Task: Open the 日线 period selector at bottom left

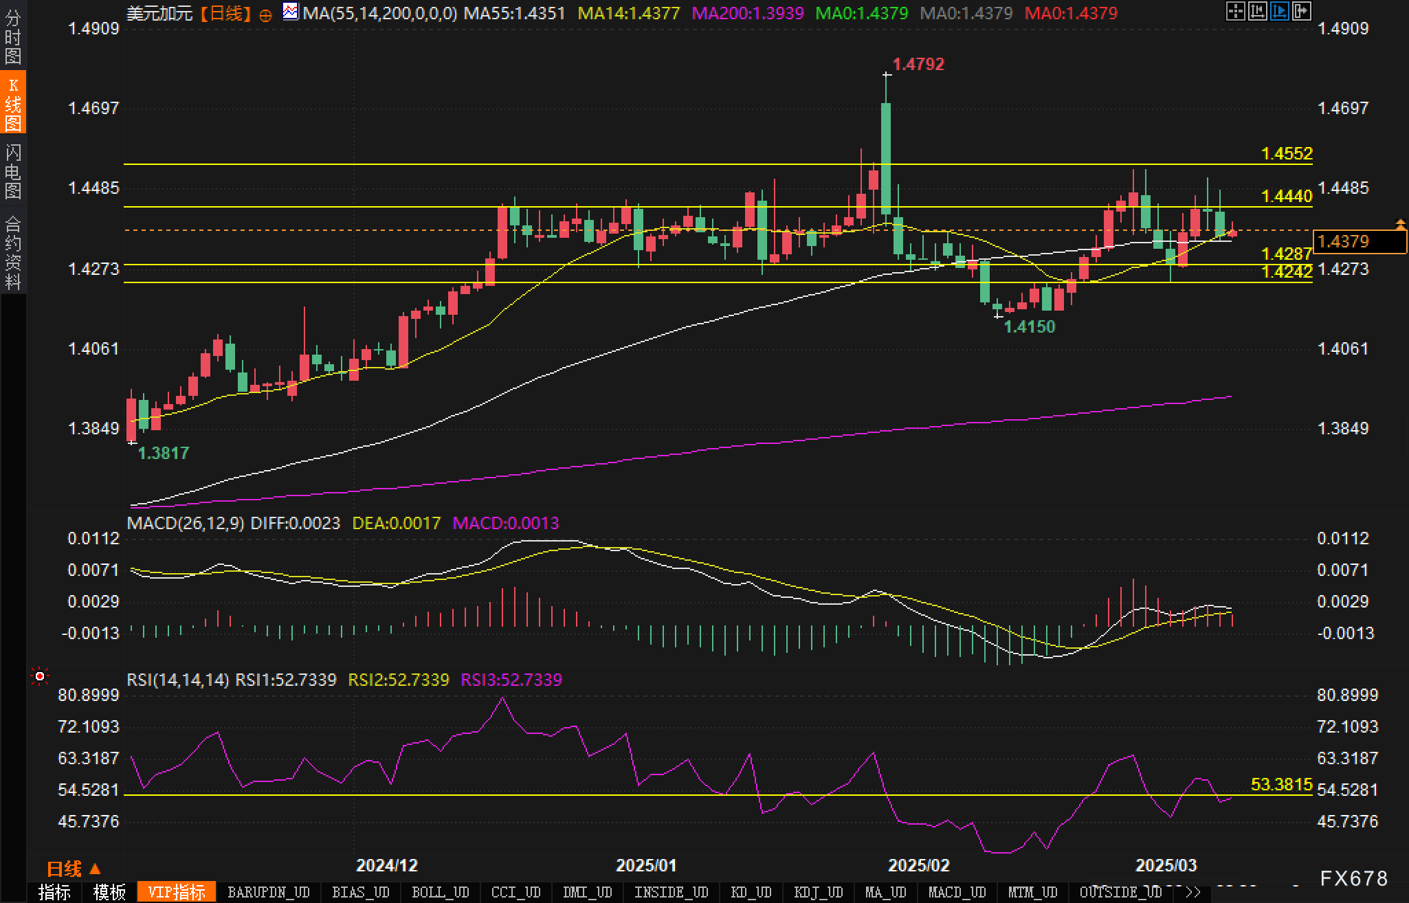Action: (x=73, y=869)
